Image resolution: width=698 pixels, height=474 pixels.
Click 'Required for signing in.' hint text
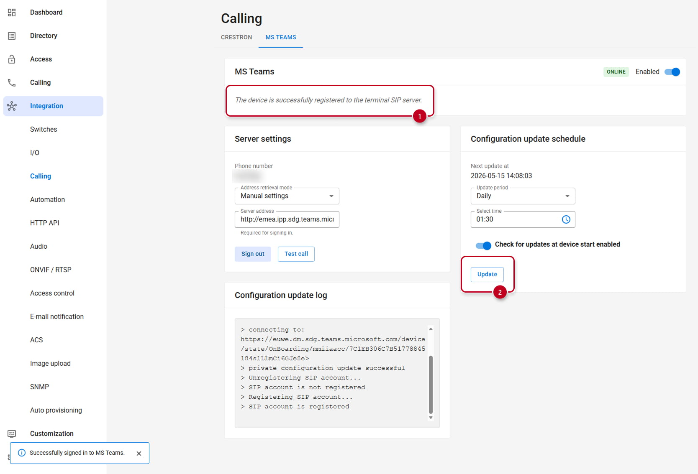click(x=267, y=233)
